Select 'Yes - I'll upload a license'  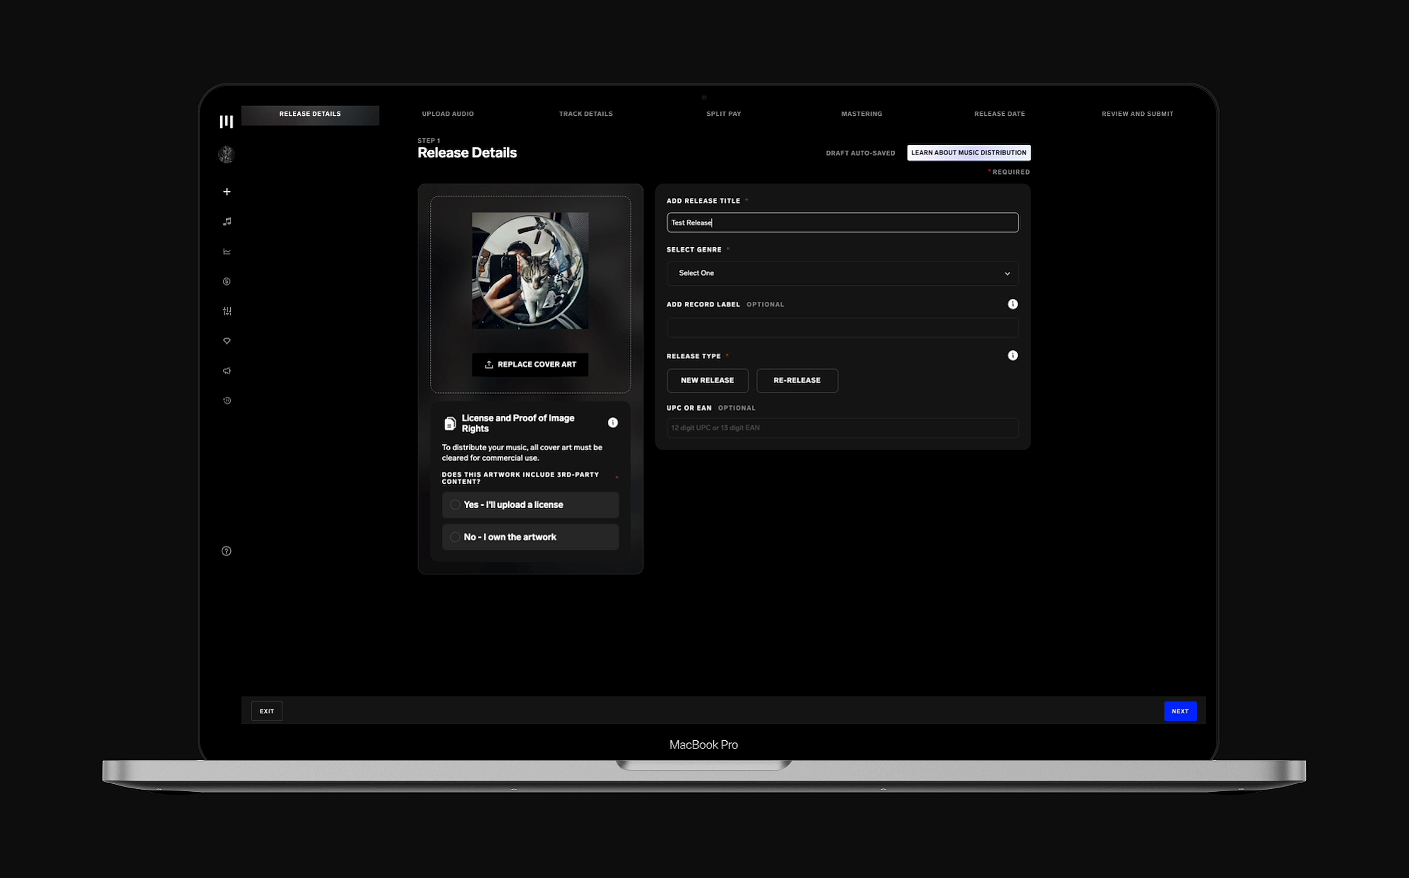point(530,505)
